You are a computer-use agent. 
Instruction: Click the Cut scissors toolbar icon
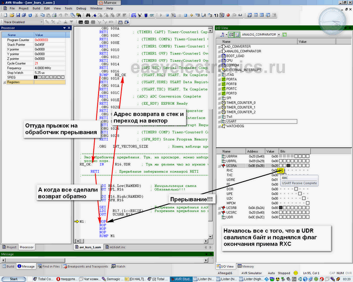click(36, 15)
